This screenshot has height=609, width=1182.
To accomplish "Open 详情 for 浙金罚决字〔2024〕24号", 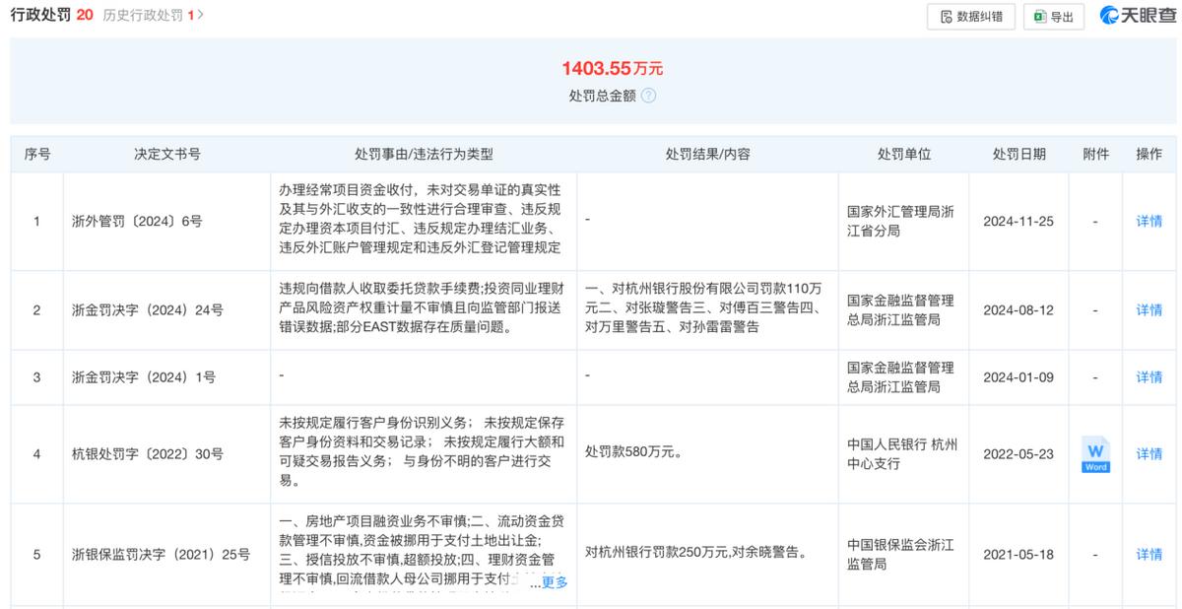I will 1149,310.
